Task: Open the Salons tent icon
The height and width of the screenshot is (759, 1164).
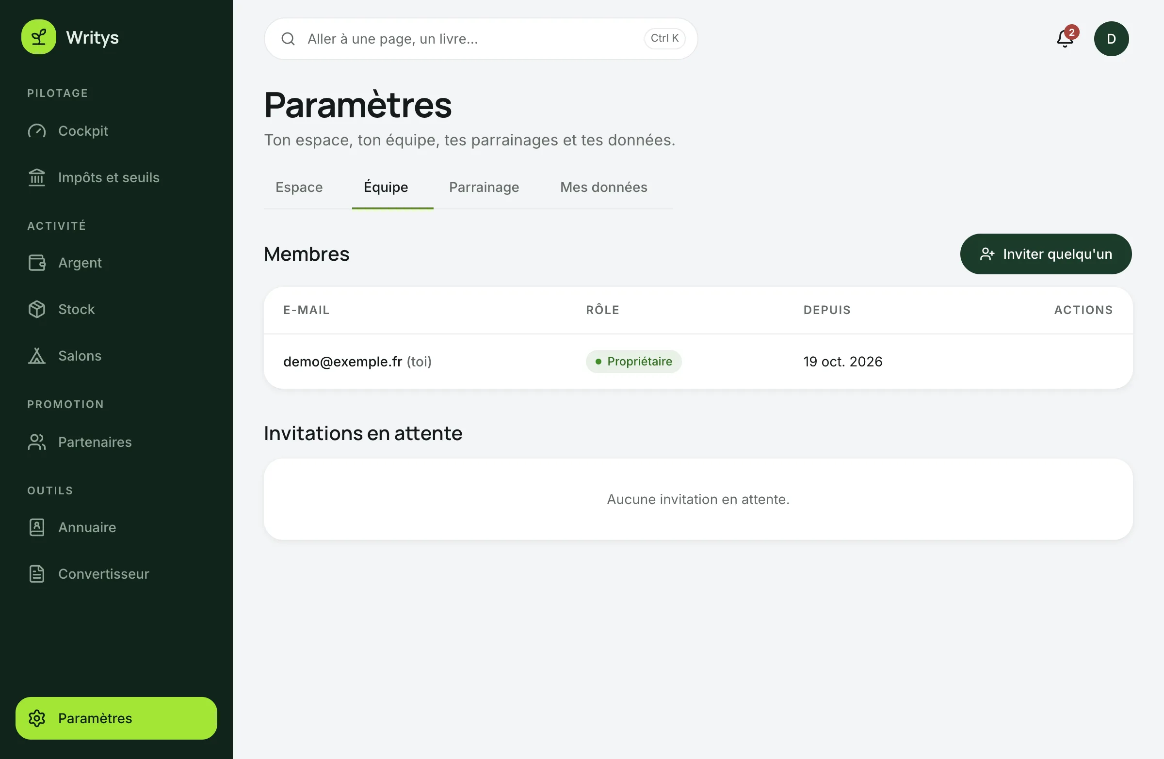Action: point(37,356)
